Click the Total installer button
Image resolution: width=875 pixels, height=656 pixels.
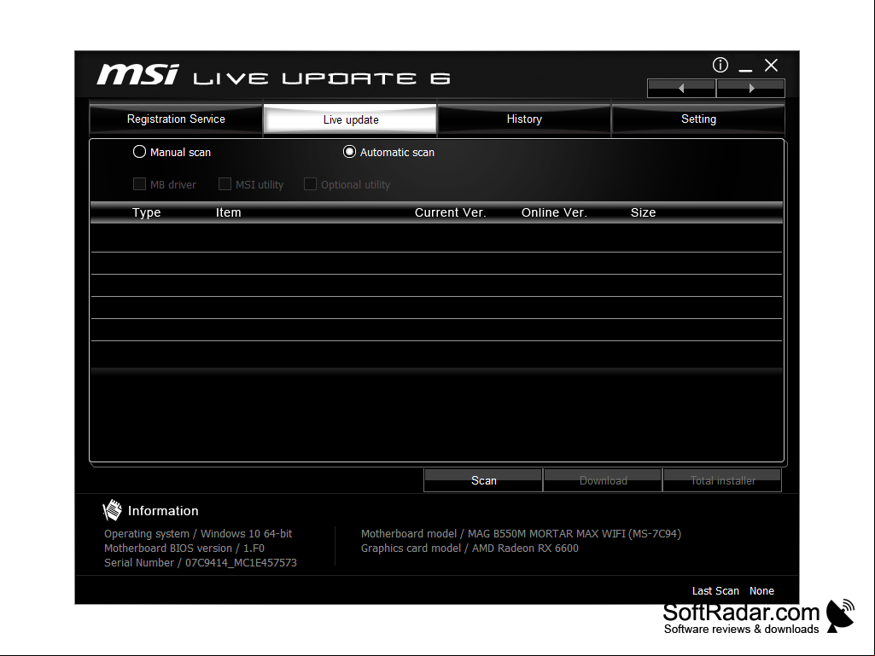722,480
